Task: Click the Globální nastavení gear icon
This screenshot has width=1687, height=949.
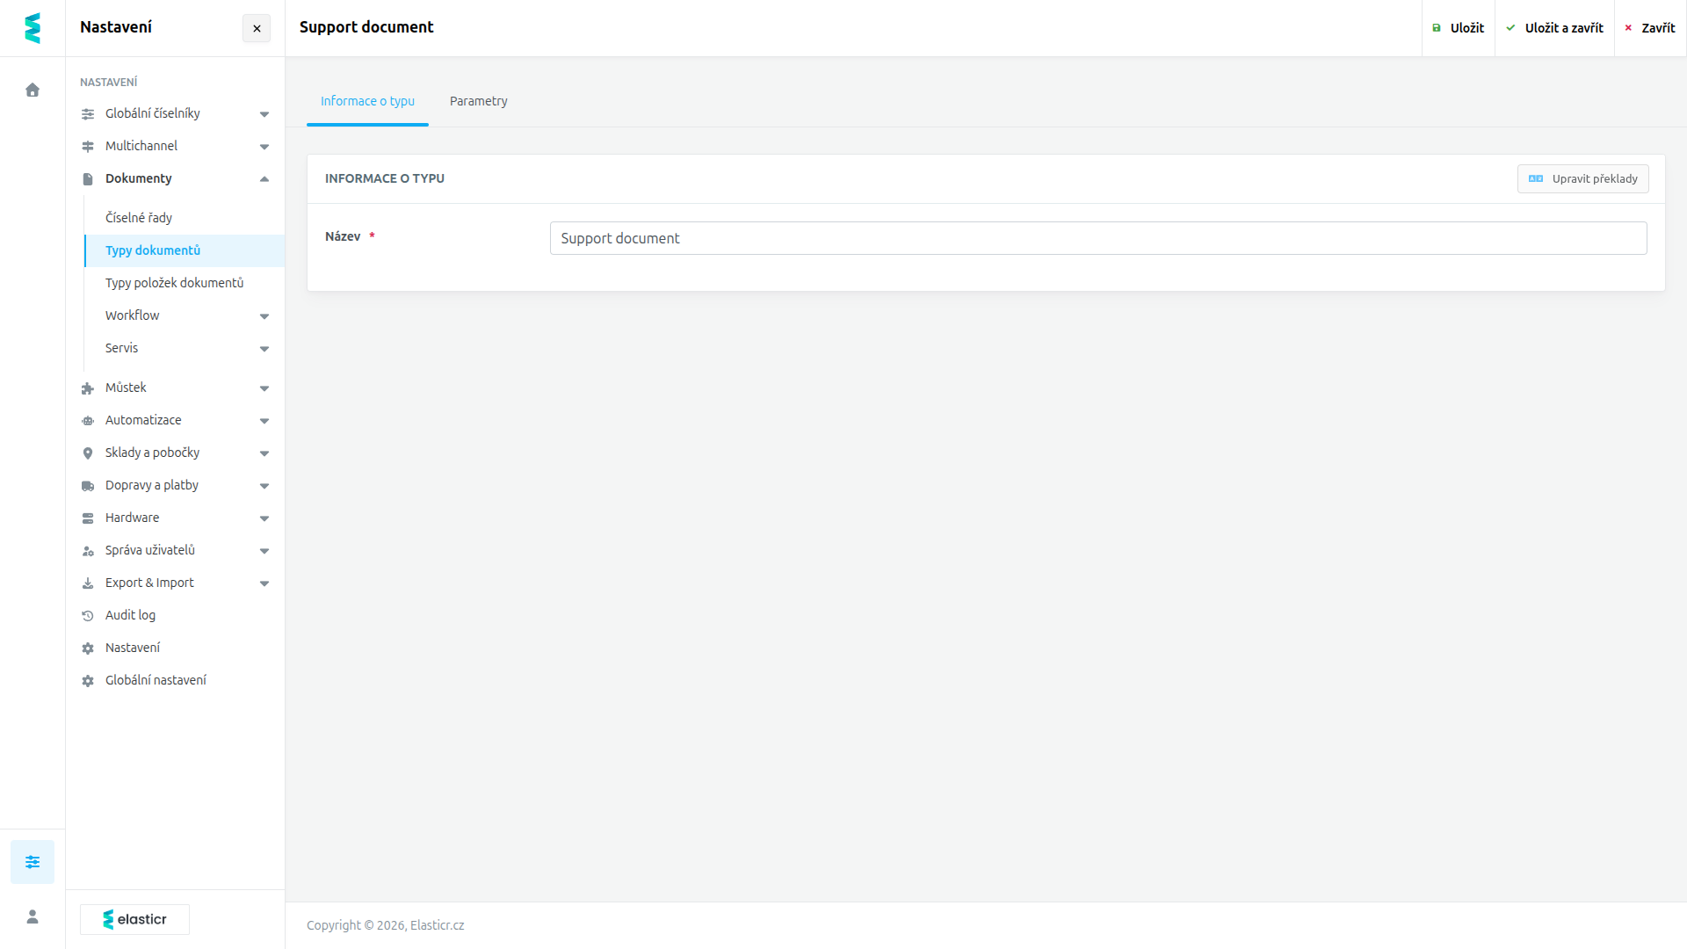Action: click(x=88, y=681)
